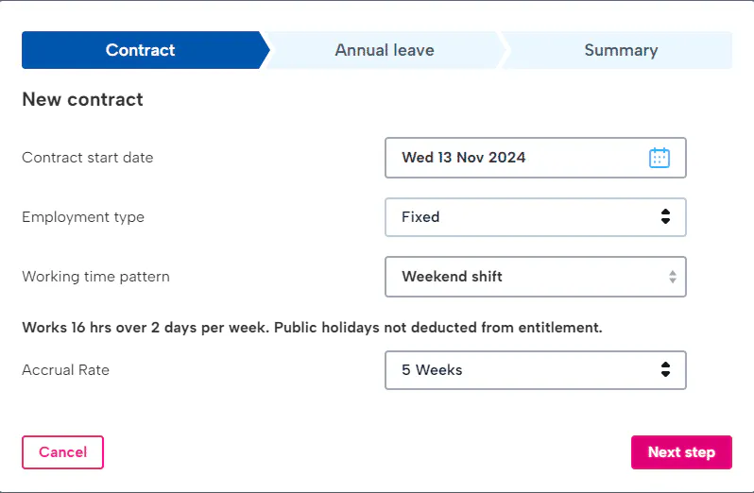Click the New contract heading
This screenshot has height=493, width=754.
82,99
